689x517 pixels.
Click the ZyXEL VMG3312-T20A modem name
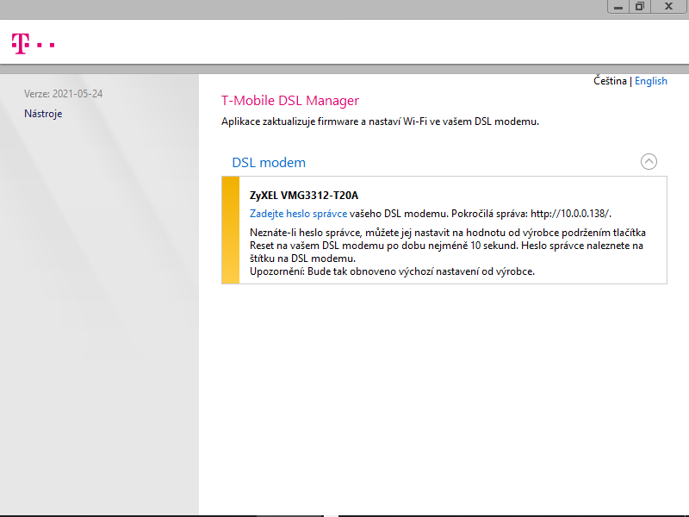(x=304, y=196)
